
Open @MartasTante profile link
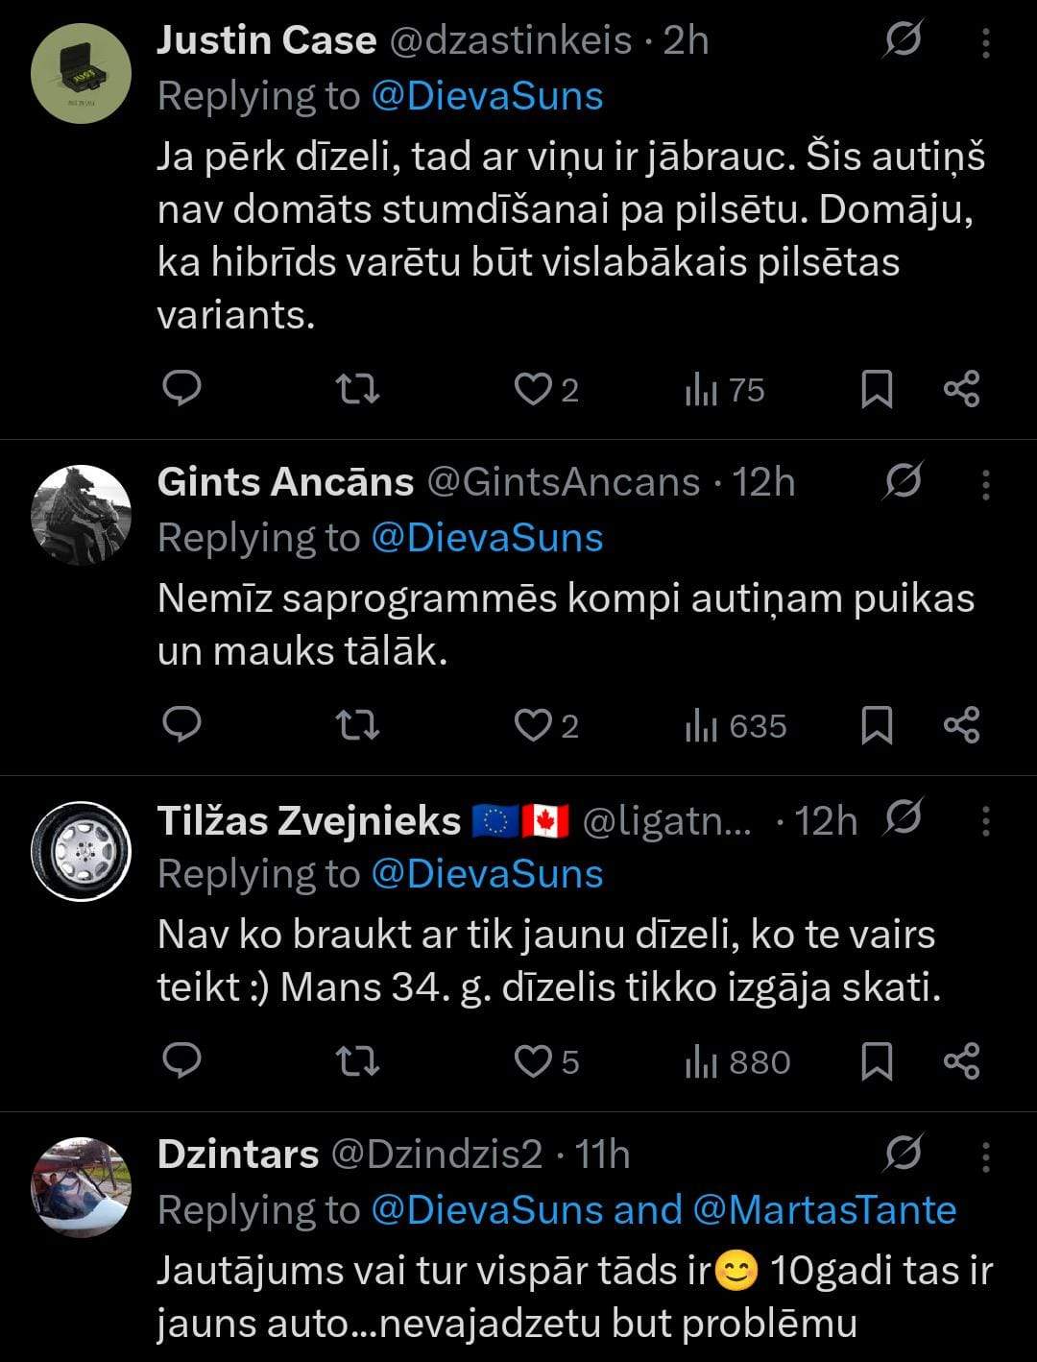[824, 1210]
